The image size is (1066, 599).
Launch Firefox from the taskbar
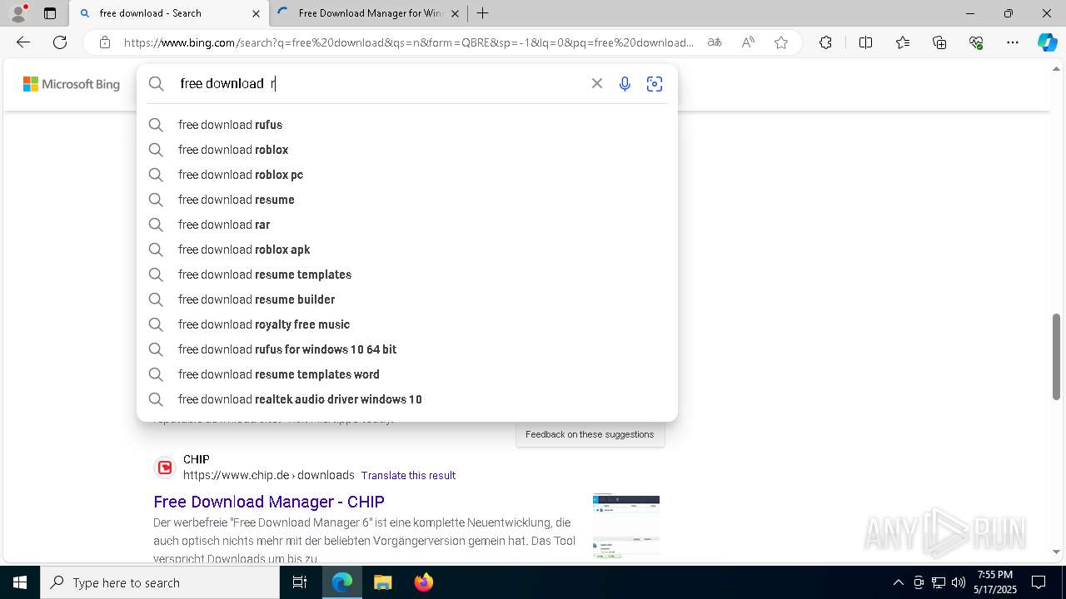(424, 582)
